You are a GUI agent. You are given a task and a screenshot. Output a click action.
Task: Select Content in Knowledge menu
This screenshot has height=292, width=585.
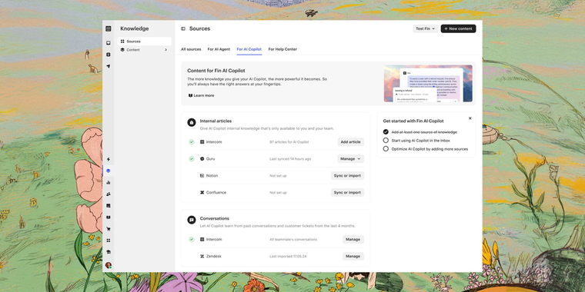point(145,49)
